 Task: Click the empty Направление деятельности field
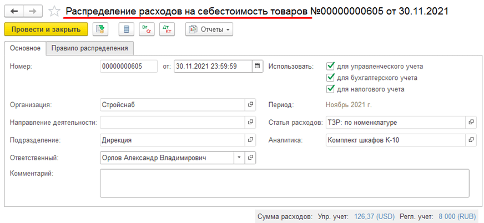[172, 122]
